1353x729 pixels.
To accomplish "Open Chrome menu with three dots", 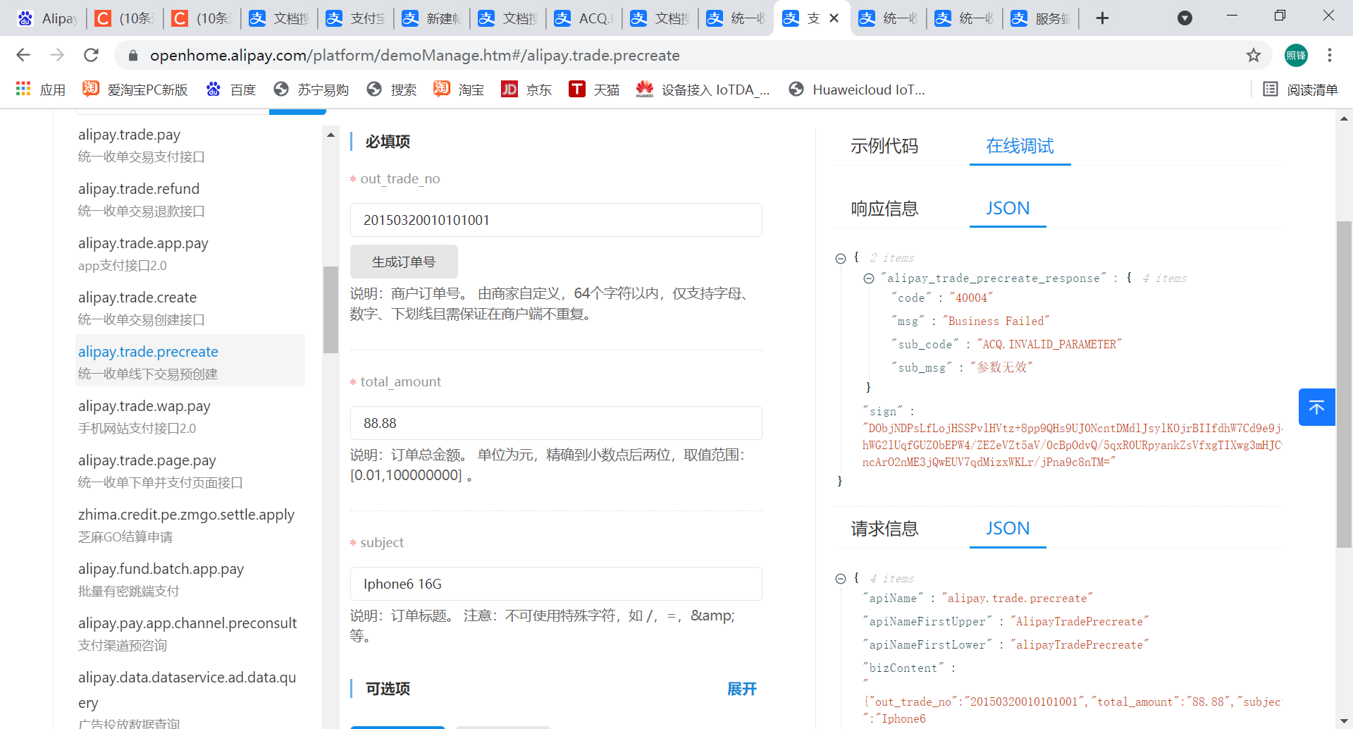I will coord(1329,55).
